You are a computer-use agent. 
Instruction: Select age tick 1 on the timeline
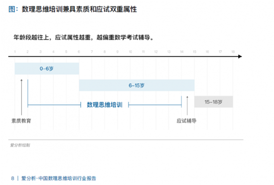pyautogui.click(x=15, y=52)
